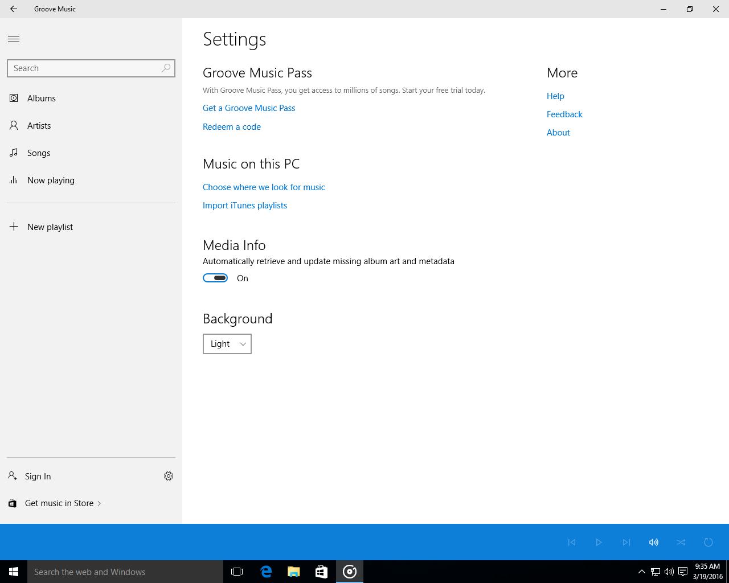Click the volume speaker icon in player bar

point(654,542)
